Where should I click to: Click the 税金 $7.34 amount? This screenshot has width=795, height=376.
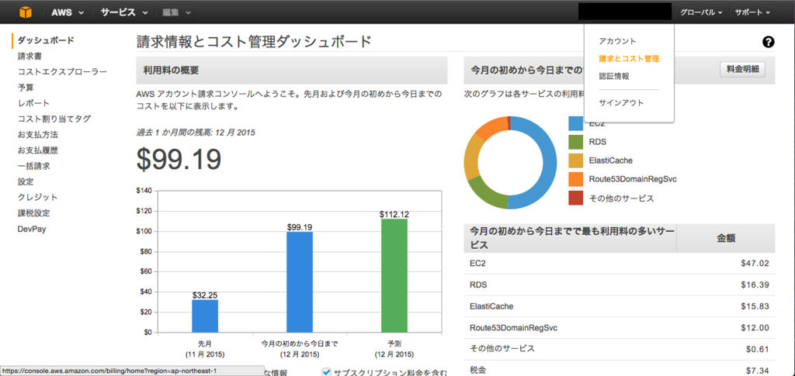[x=757, y=371]
